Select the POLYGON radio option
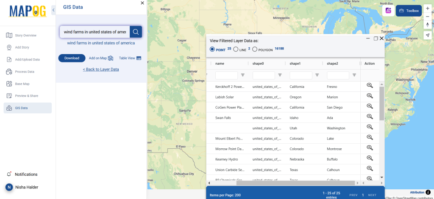The image size is (434, 199). pyautogui.click(x=255, y=49)
